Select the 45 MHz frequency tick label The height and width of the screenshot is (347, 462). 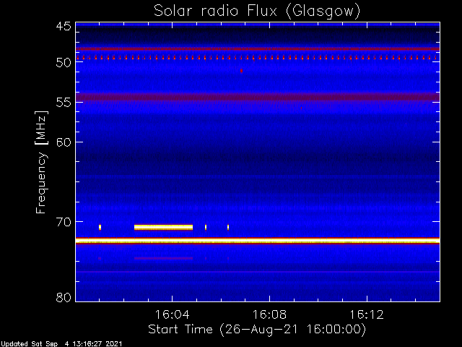[x=64, y=26]
